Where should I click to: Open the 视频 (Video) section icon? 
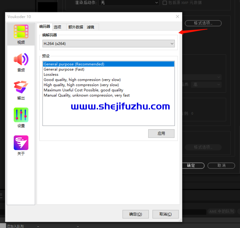click(x=21, y=34)
